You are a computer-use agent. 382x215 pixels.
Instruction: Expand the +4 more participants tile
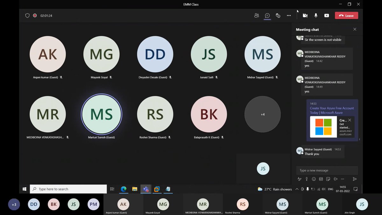(x=263, y=114)
